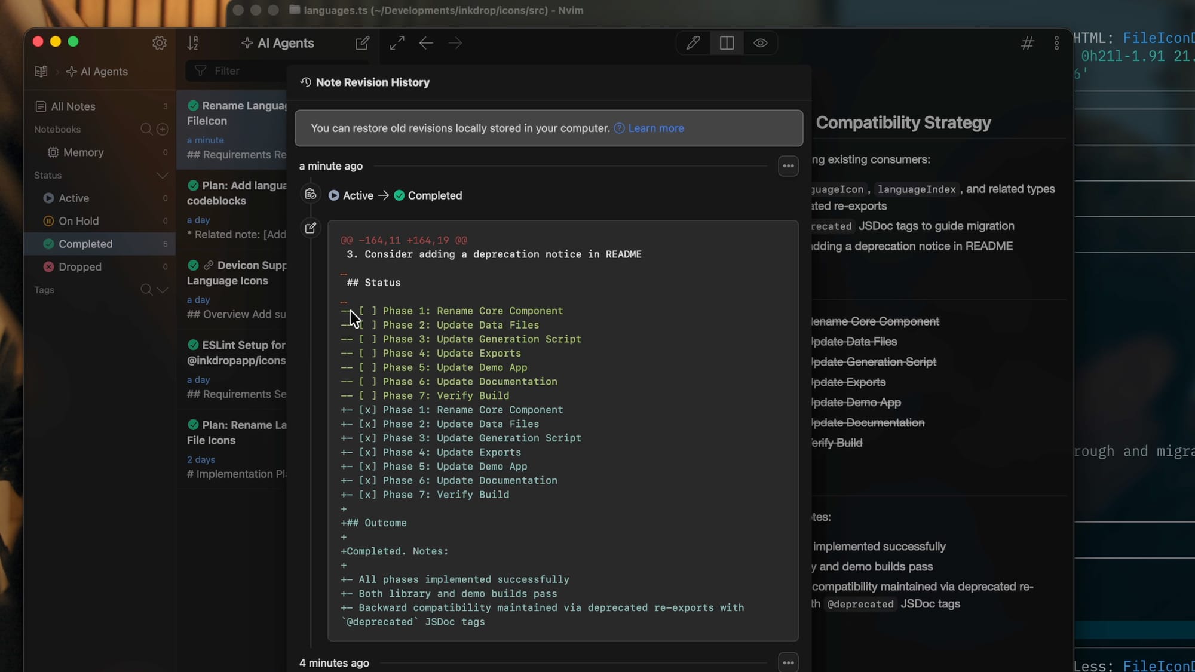
Task: Click the hashtag tags icon
Action: [1027, 43]
